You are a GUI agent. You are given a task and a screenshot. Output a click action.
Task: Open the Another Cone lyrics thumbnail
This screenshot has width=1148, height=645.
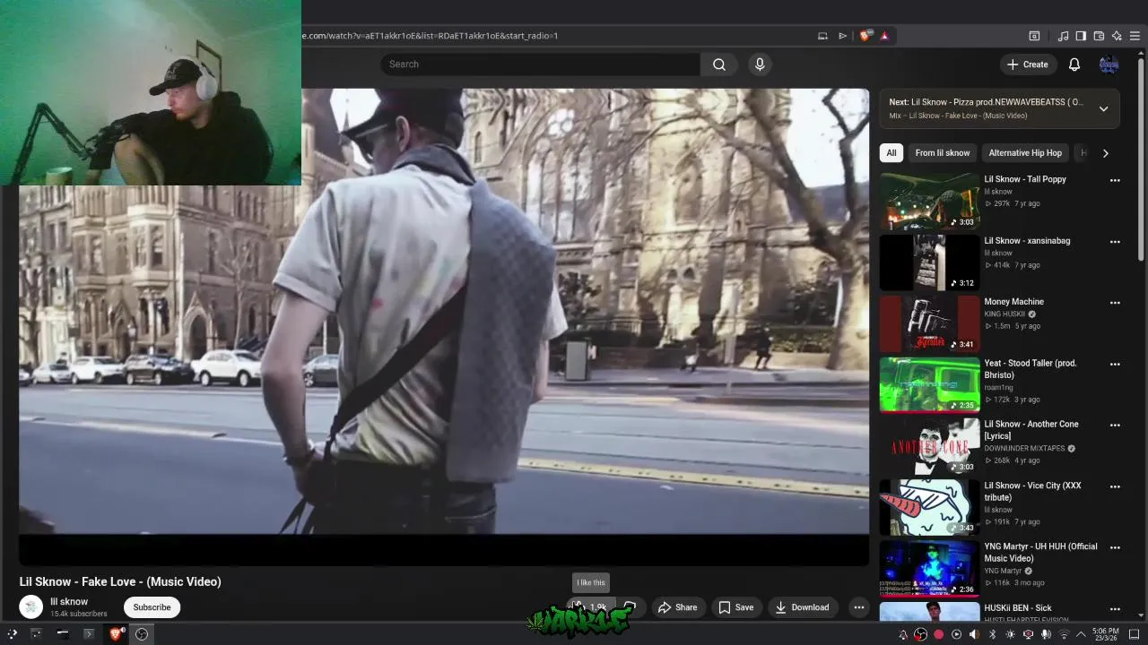929,446
